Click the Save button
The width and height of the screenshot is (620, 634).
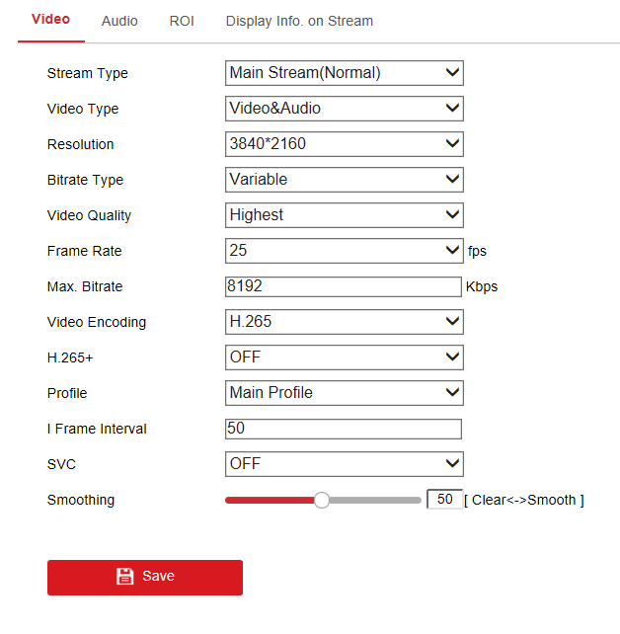145,577
